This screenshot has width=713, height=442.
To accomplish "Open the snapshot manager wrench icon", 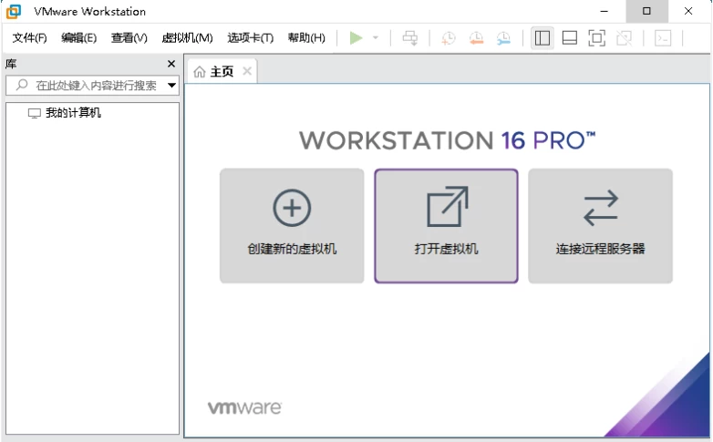I will tap(503, 37).
